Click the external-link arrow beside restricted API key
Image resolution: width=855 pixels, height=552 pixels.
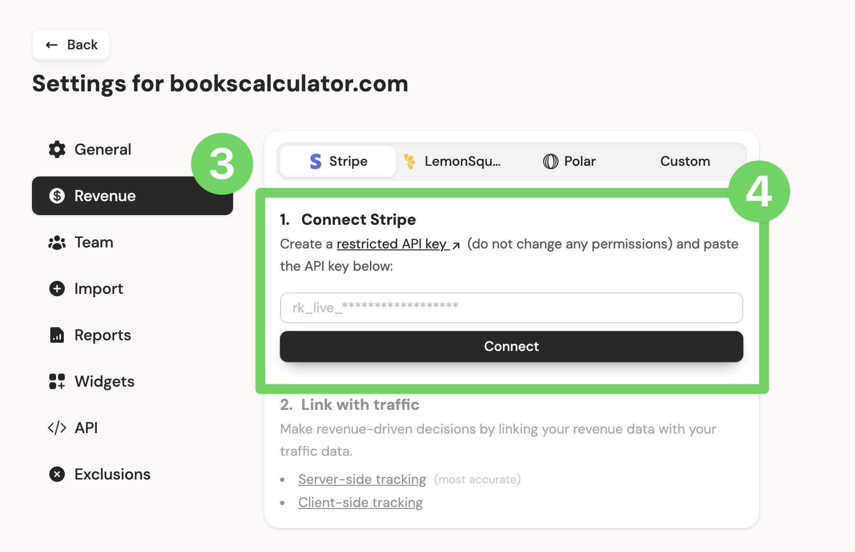click(x=456, y=245)
